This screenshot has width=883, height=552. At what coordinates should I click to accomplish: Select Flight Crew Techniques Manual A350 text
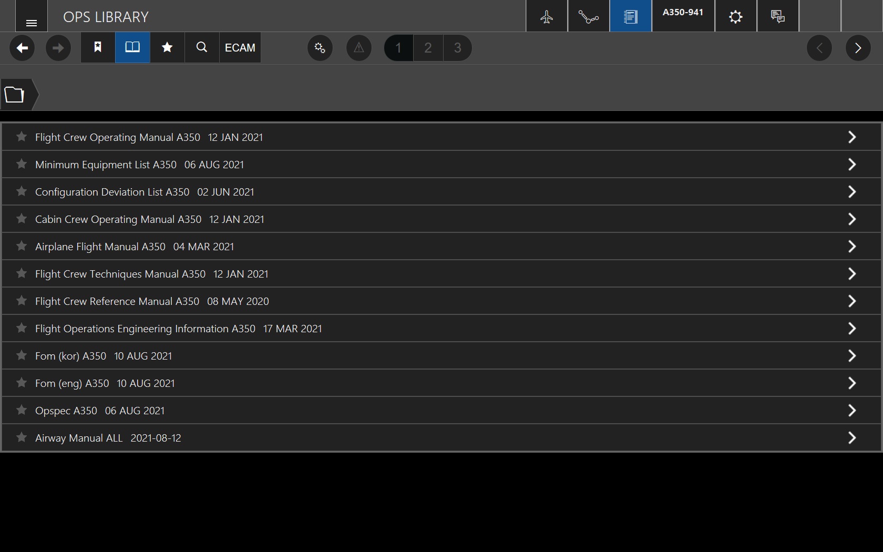click(x=120, y=274)
